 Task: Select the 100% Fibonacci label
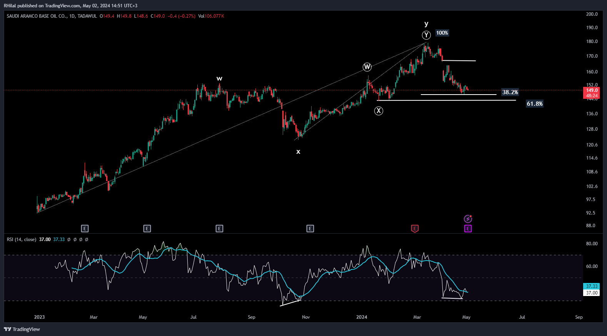click(x=442, y=33)
